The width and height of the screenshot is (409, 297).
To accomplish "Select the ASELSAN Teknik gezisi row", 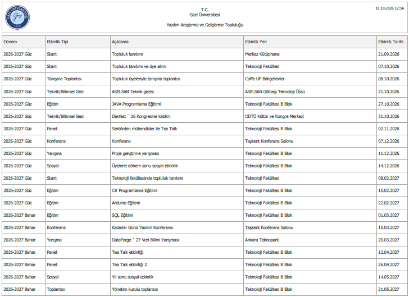I will click(204, 92).
